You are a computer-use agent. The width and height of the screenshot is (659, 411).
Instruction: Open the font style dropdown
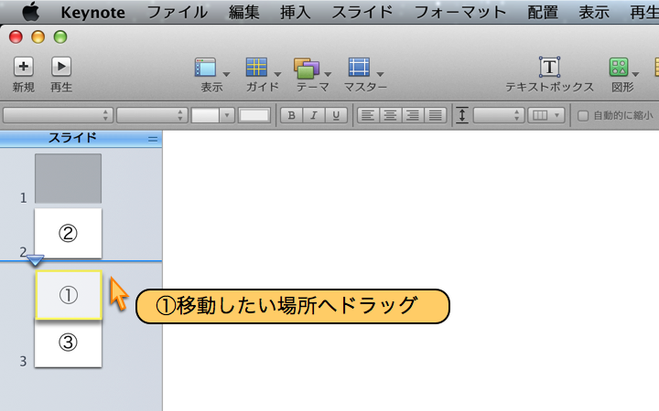pos(152,115)
